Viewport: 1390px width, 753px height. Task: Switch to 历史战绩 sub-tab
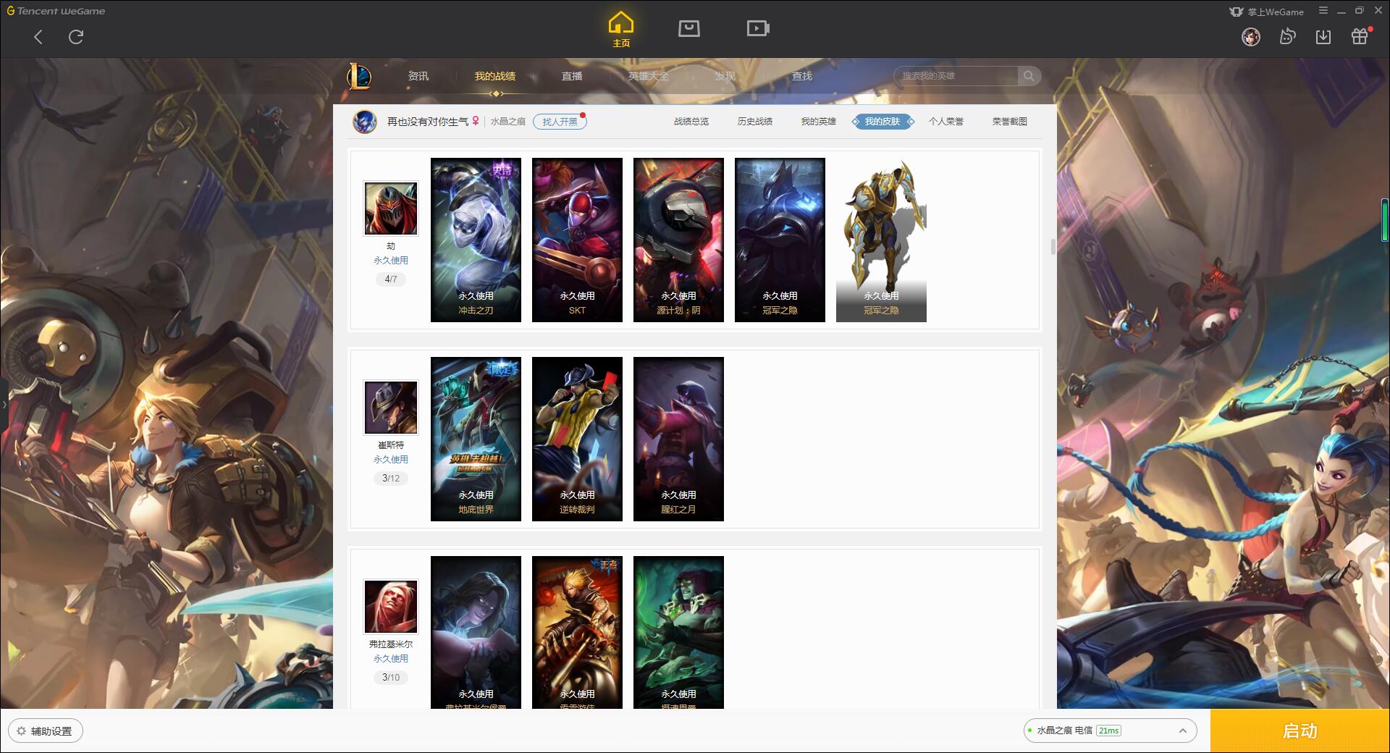[755, 122]
